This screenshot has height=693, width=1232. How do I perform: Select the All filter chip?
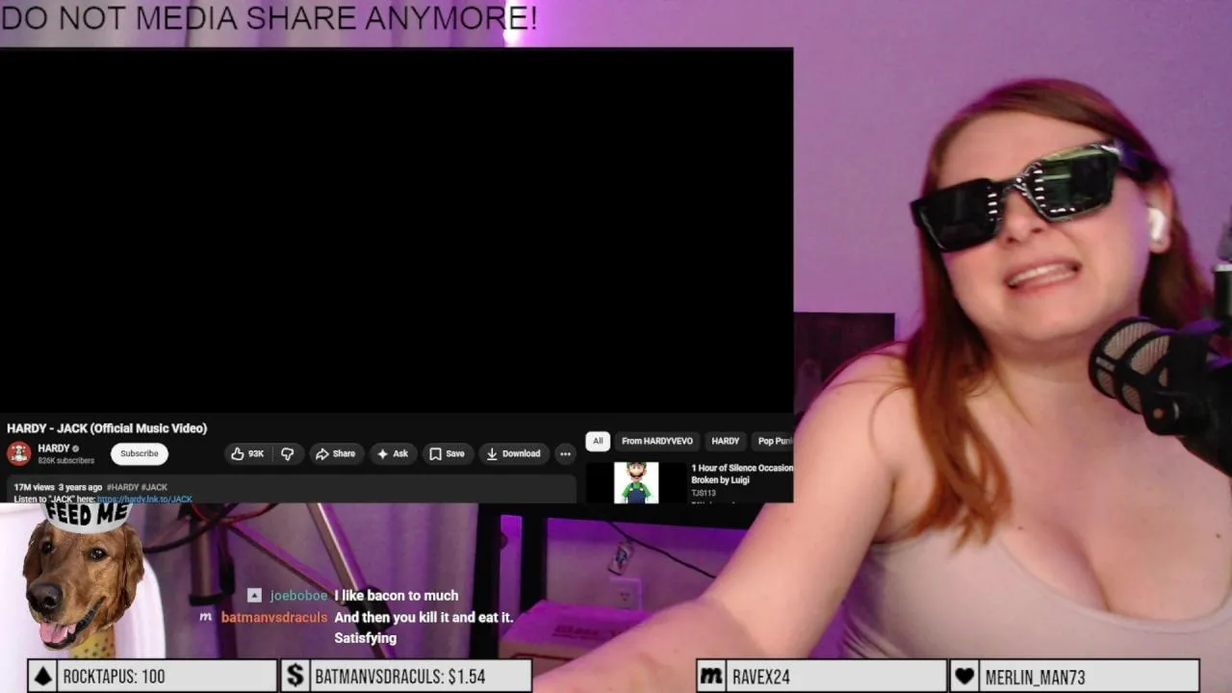point(598,441)
